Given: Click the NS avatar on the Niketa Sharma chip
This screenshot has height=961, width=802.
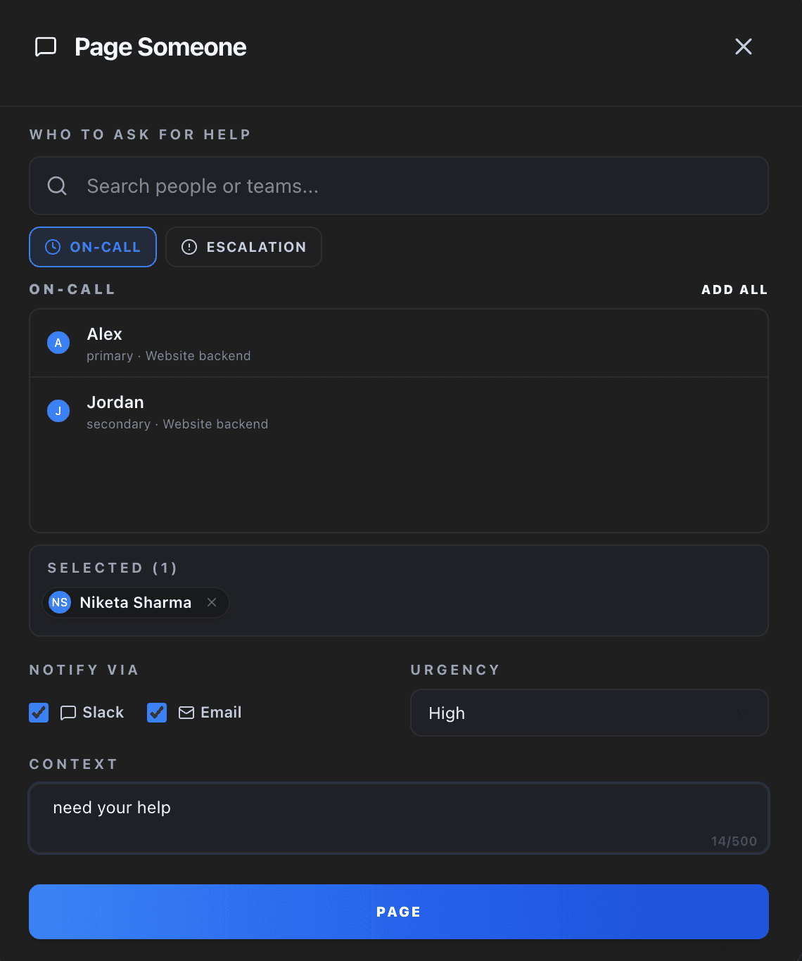Looking at the screenshot, I should 60,602.
